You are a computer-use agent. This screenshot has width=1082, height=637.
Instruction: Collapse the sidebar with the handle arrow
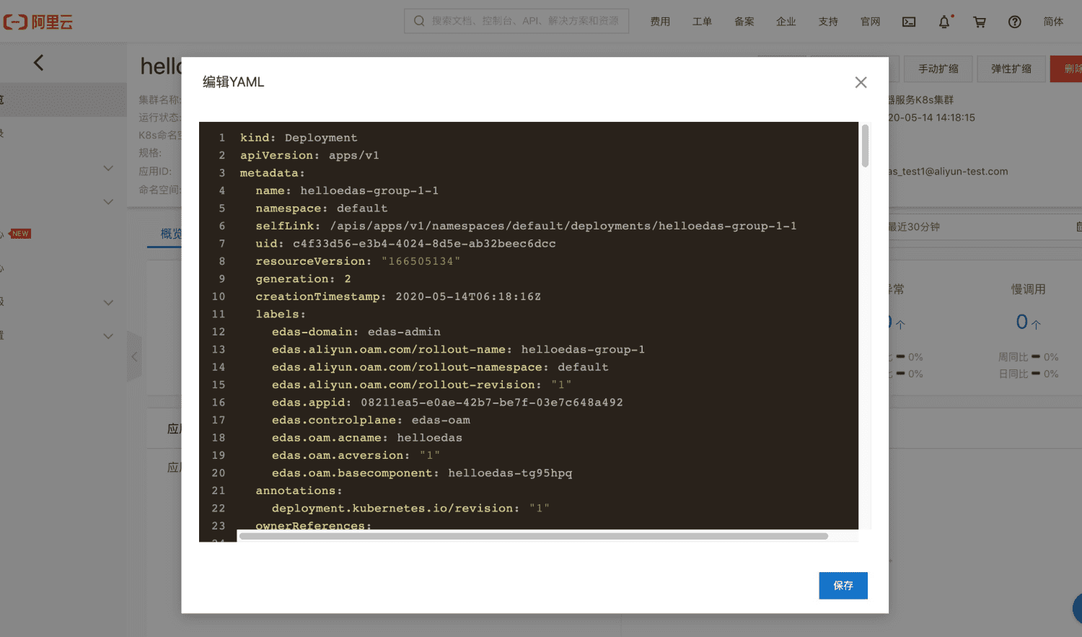point(134,356)
